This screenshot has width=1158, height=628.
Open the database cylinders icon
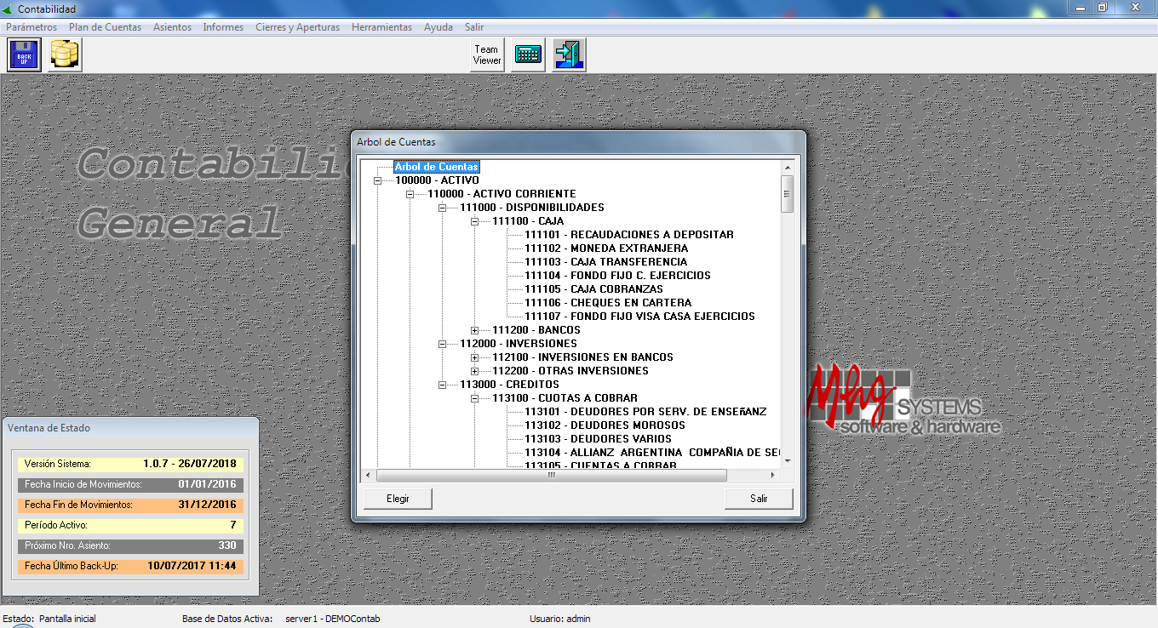65,55
